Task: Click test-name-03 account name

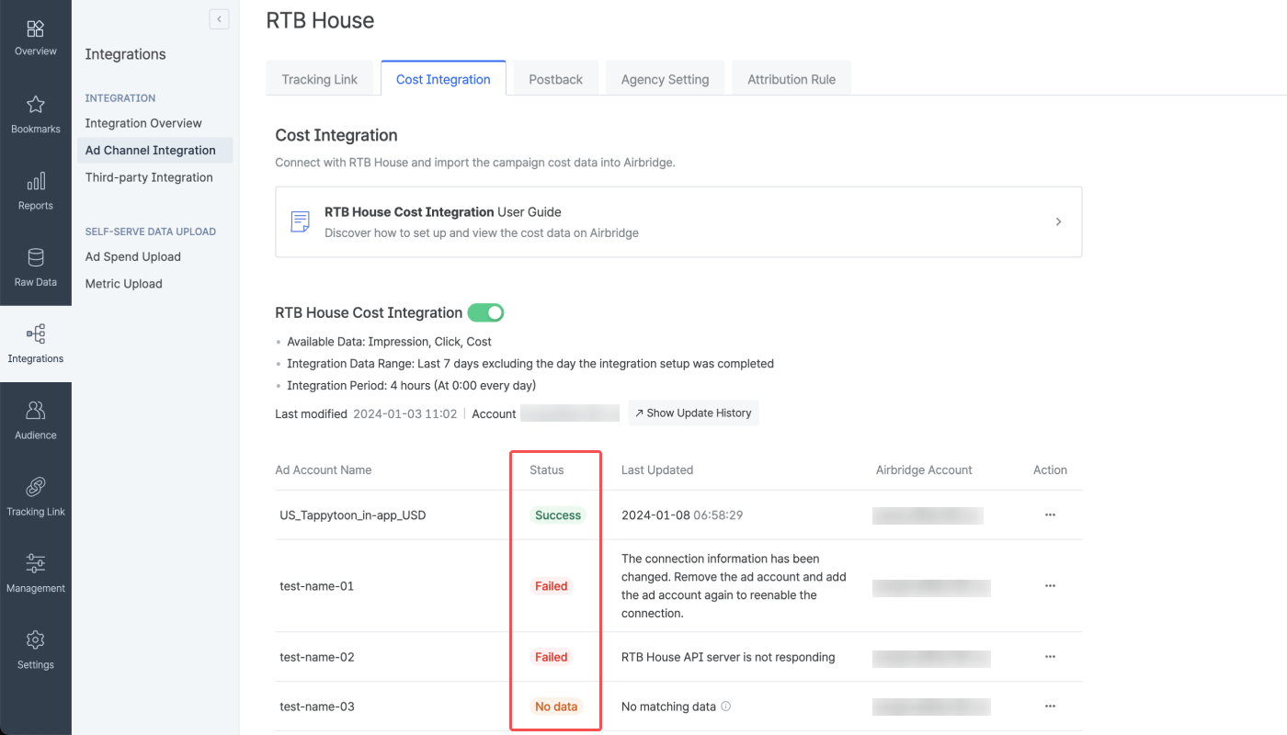Action: point(317,707)
